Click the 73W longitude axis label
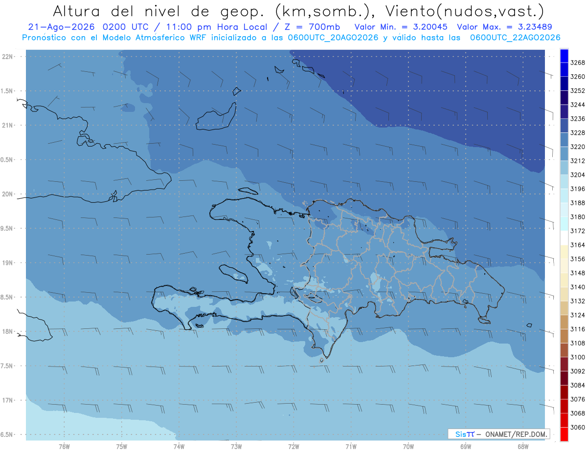587x453 pixels. 236,446
